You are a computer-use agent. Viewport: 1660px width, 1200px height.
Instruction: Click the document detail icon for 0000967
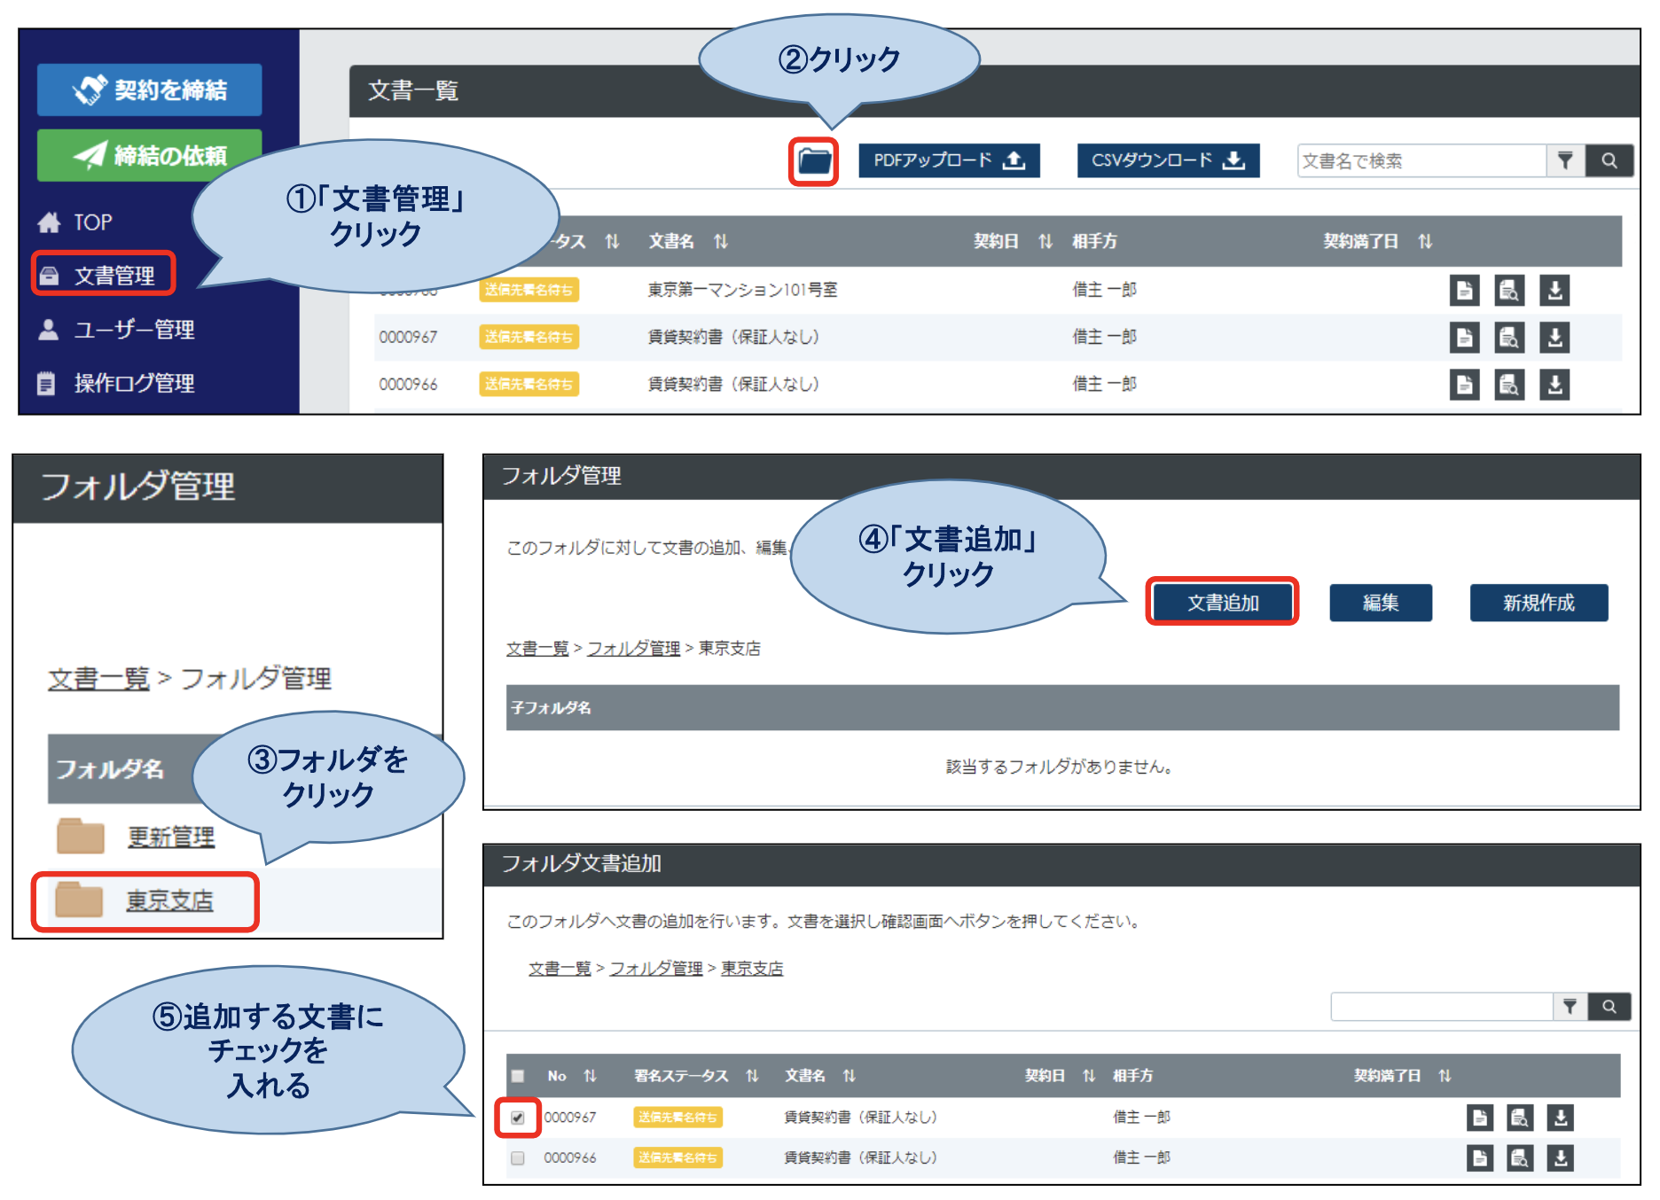pyautogui.click(x=1464, y=337)
